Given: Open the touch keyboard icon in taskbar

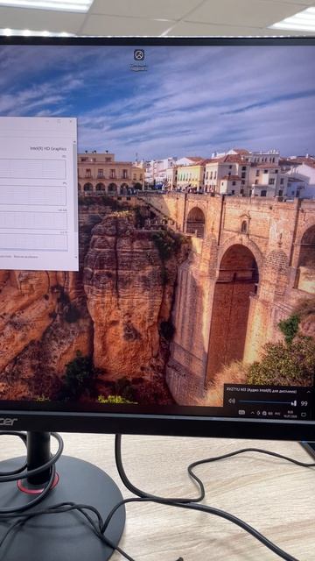Looking at the screenshot, I should pos(241,413).
